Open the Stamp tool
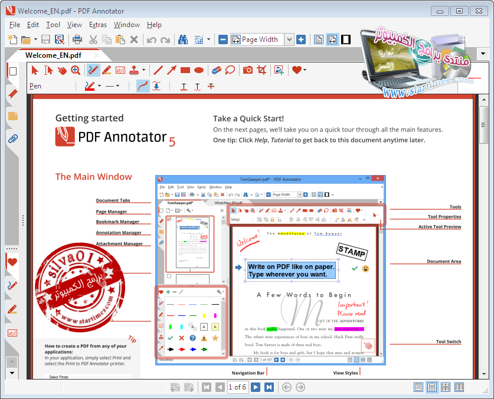494x399 pixels. pos(134,70)
